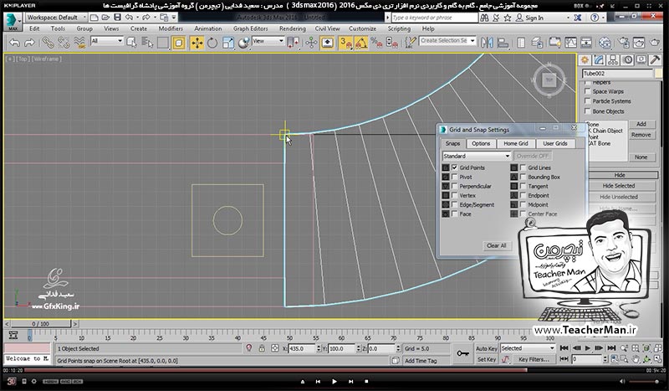
Task: Click the Render Production teapot icon
Action: [655, 43]
